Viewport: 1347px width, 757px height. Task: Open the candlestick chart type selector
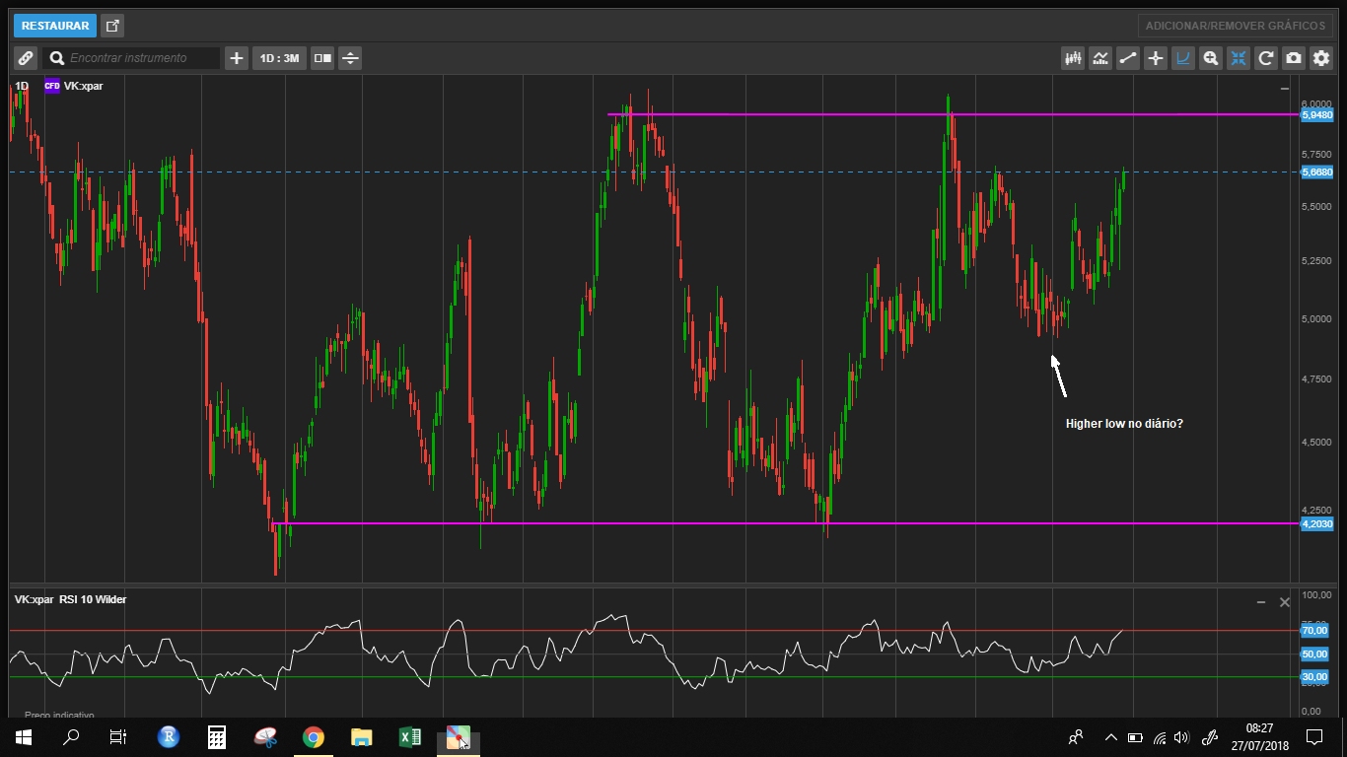1073,58
